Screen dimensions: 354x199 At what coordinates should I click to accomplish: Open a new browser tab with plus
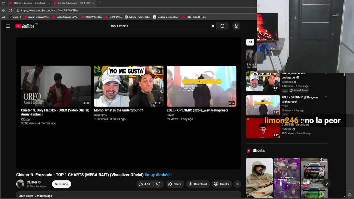(x=100, y=3)
